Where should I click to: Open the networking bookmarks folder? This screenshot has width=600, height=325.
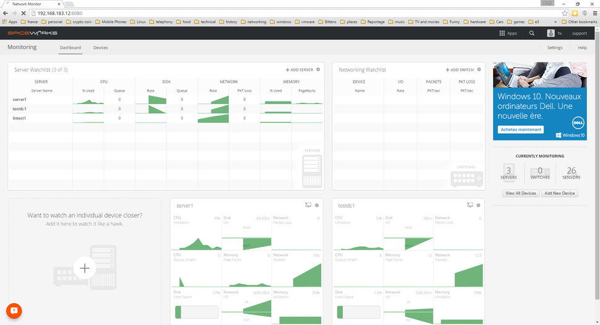tap(254, 22)
